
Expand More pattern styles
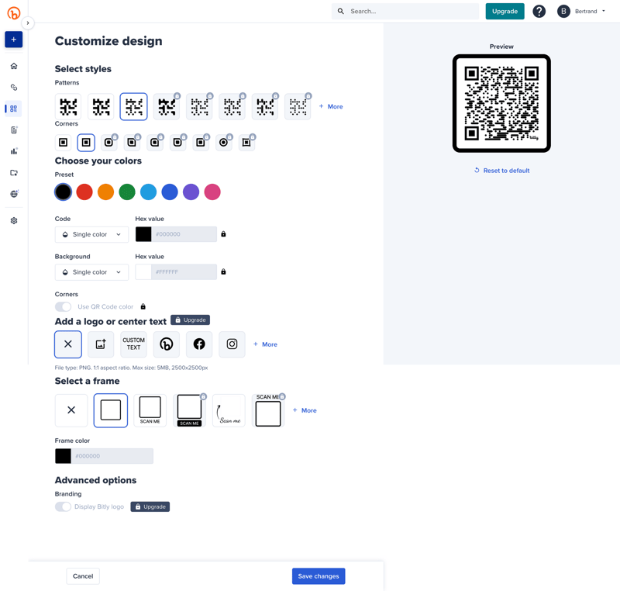coord(330,106)
